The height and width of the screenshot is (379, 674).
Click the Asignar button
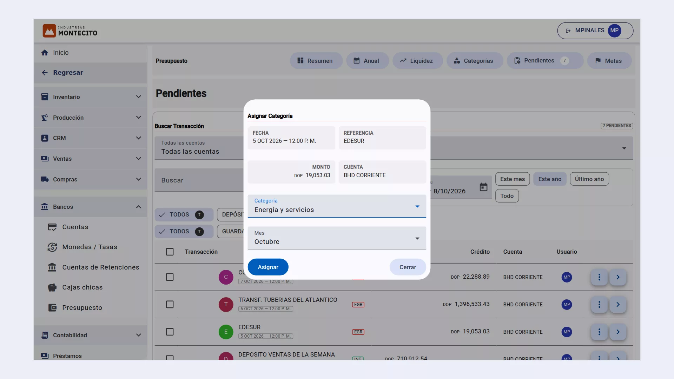tap(268, 267)
